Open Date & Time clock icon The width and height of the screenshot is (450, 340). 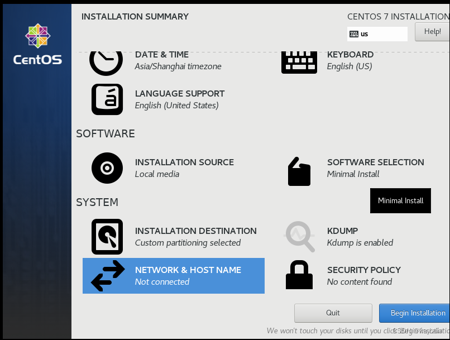[x=106, y=63]
